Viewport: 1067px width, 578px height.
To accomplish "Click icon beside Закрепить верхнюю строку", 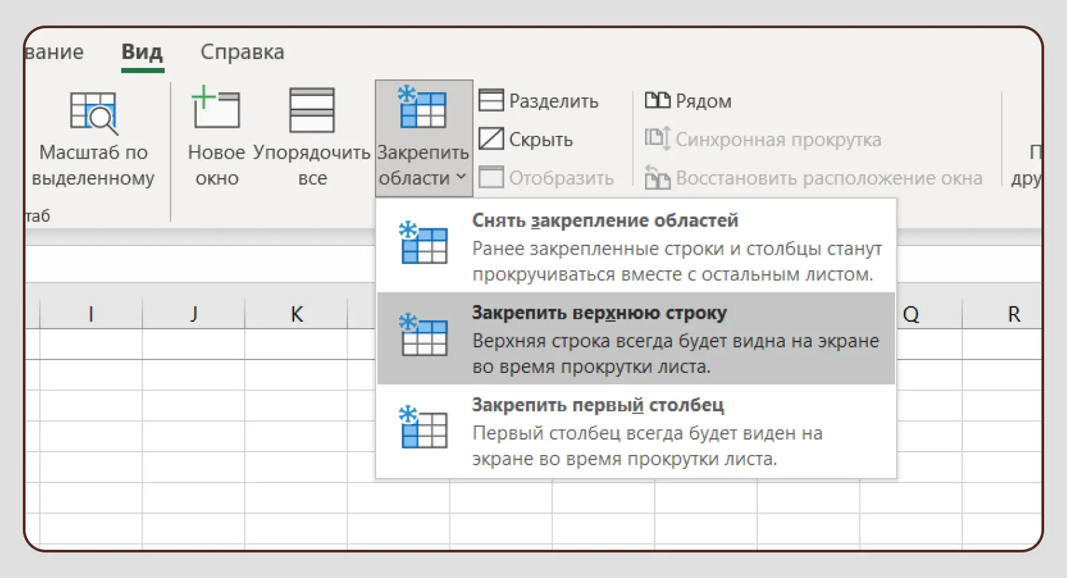I will [x=423, y=335].
